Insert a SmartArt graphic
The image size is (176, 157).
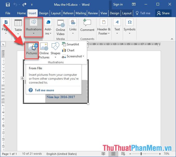(70, 44)
